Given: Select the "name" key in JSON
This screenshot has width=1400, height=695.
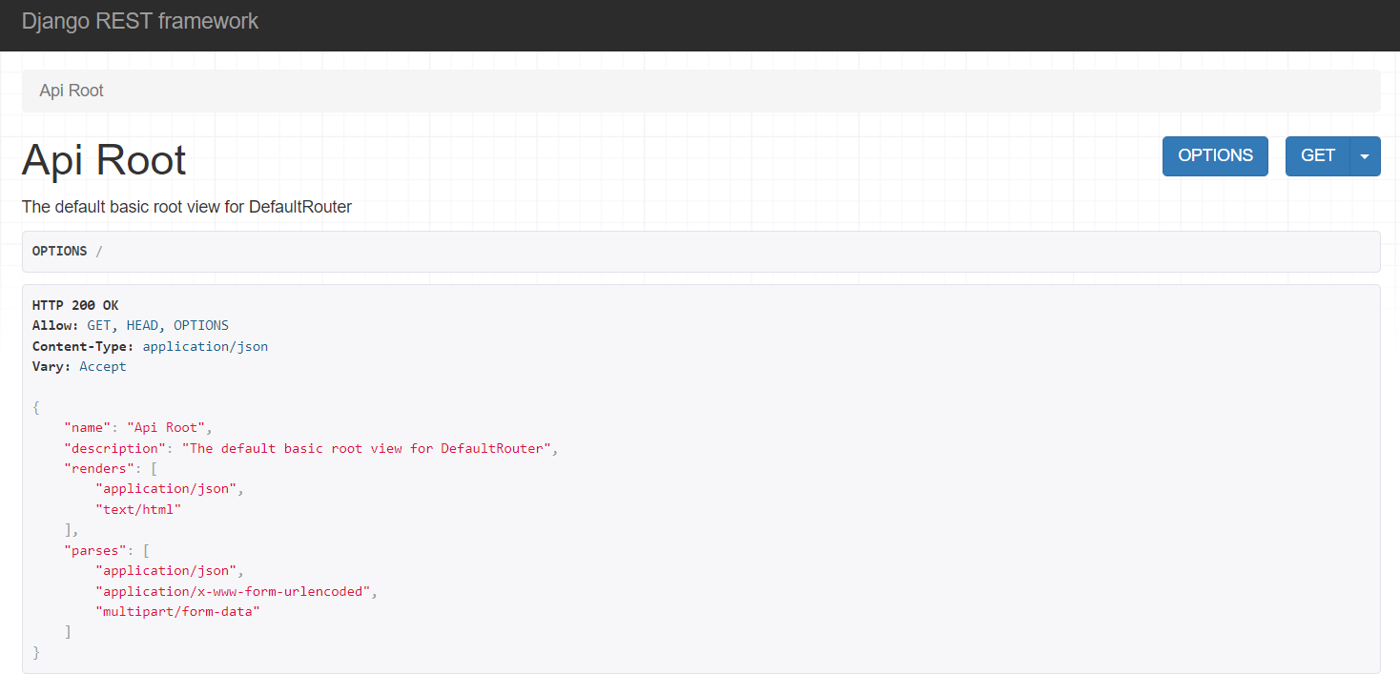Looking at the screenshot, I should [x=87, y=427].
